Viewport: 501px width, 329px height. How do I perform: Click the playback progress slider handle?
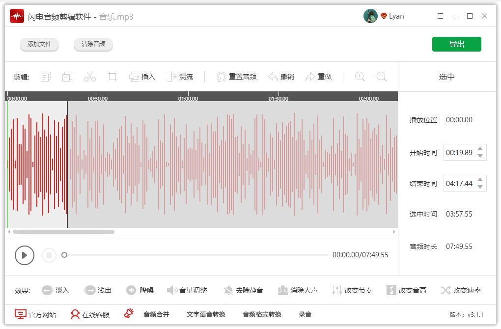click(64, 255)
